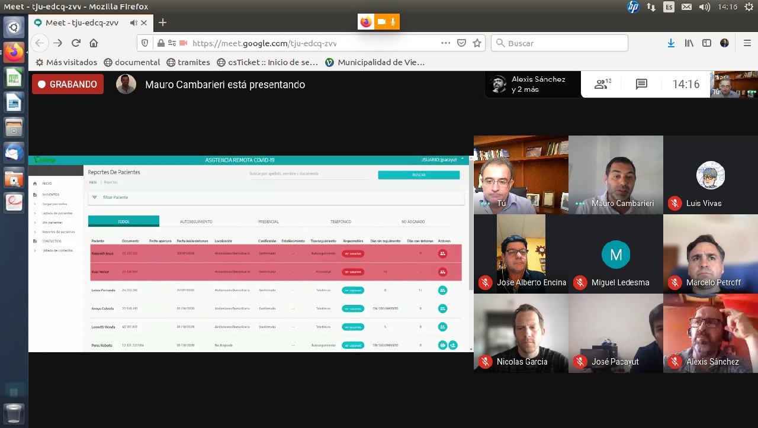Click the camera sharing indicator at top

[381, 22]
